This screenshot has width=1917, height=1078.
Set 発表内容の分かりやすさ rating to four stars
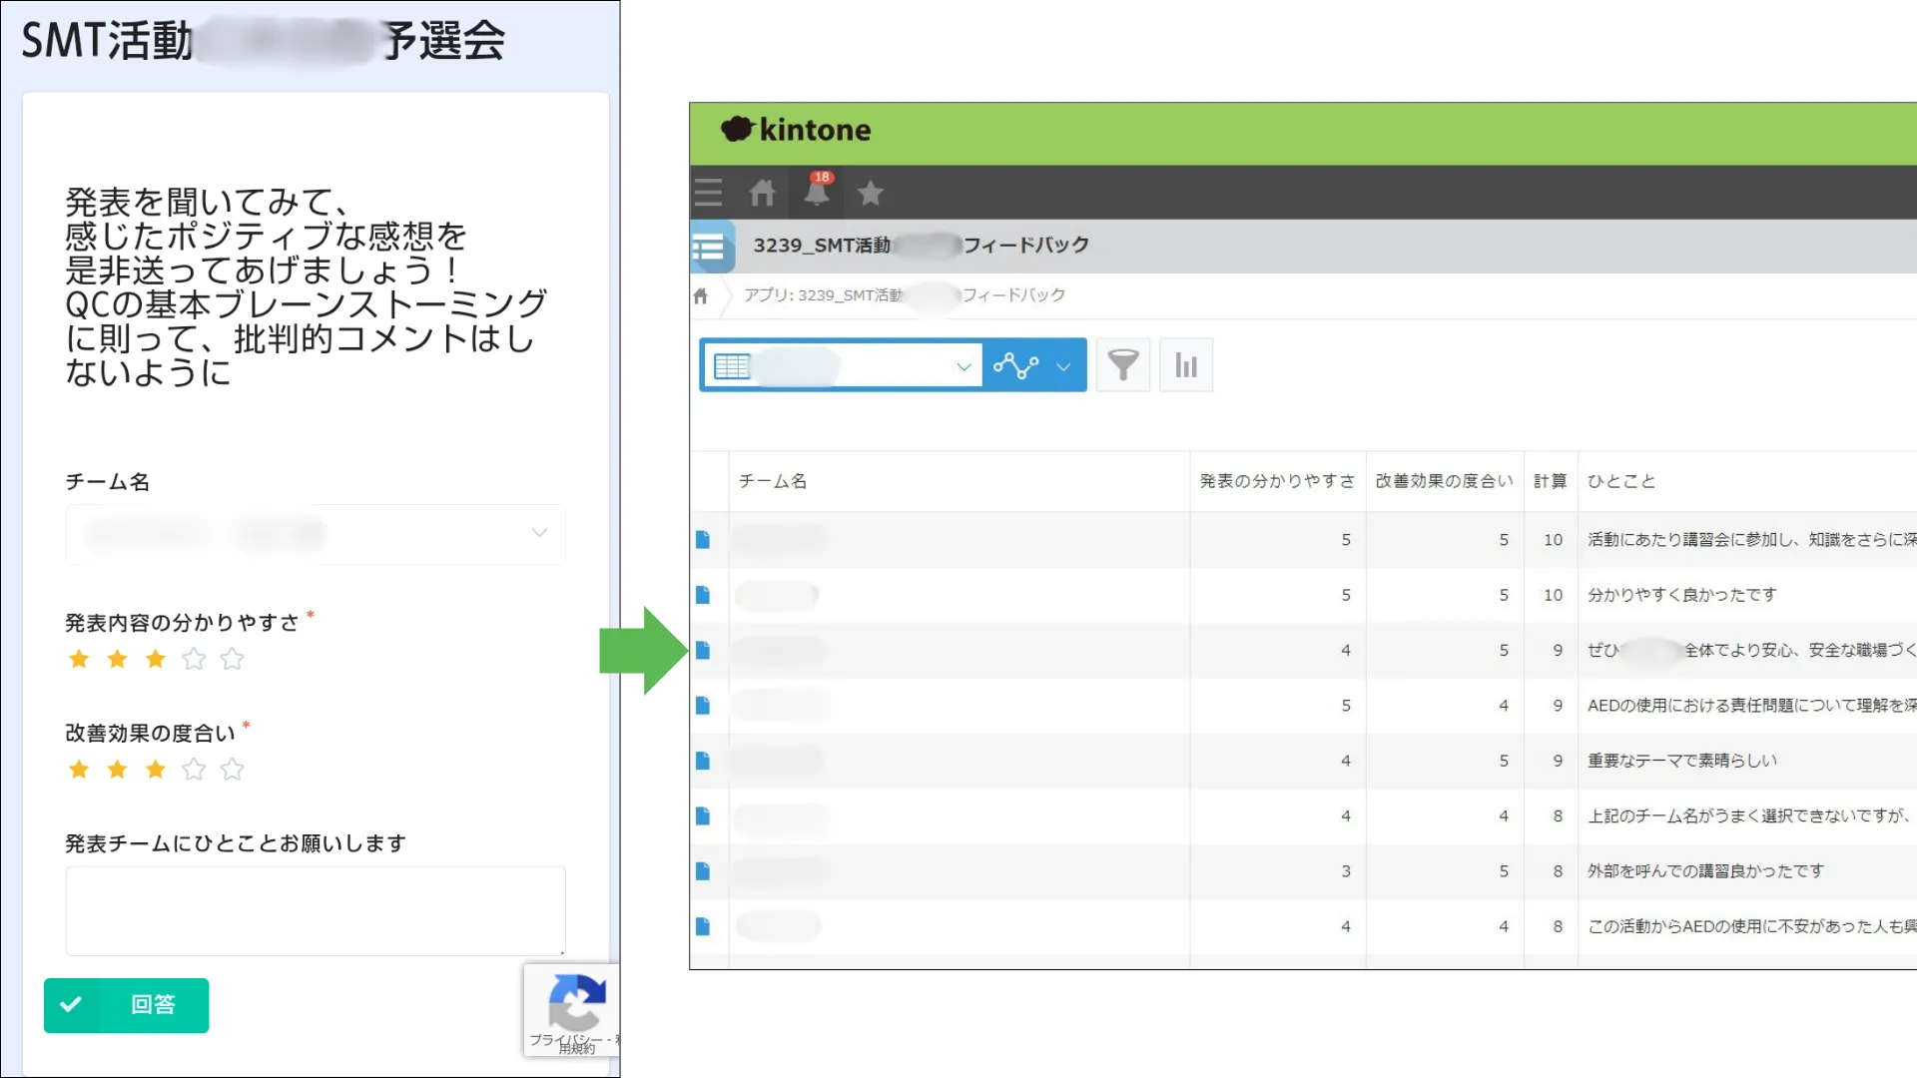[194, 659]
